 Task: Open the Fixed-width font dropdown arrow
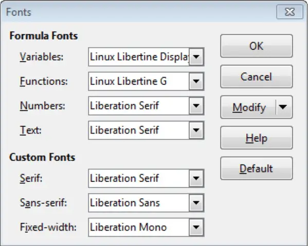coord(196,227)
